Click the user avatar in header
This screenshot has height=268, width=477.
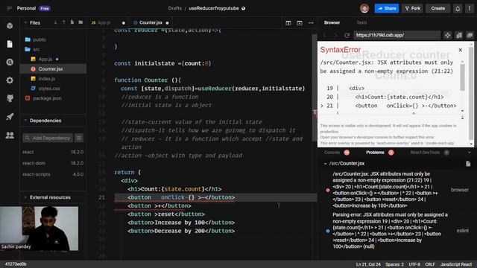point(364,8)
